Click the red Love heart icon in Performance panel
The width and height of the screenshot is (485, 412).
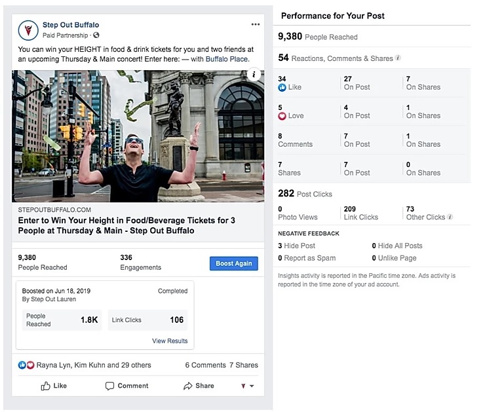(x=282, y=116)
